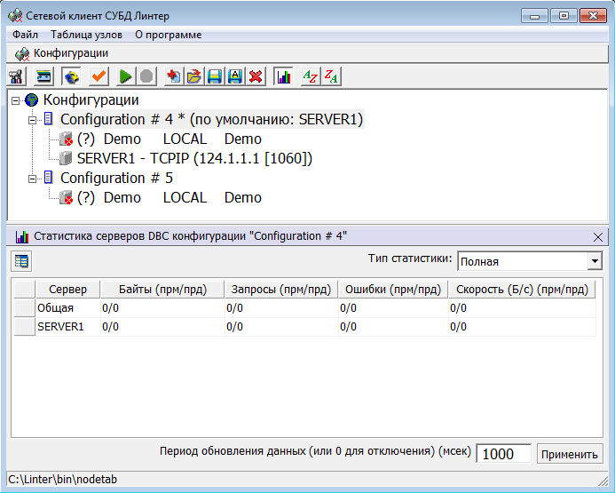Click the Demo server error icon under Configuration # 4
The image size is (615, 493).
(x=66, y=139)
